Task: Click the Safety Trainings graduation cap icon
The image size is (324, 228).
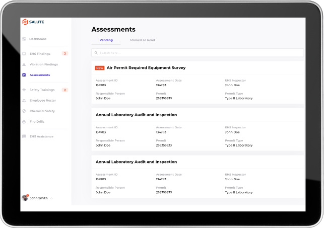Action: [x=24, y=90]
